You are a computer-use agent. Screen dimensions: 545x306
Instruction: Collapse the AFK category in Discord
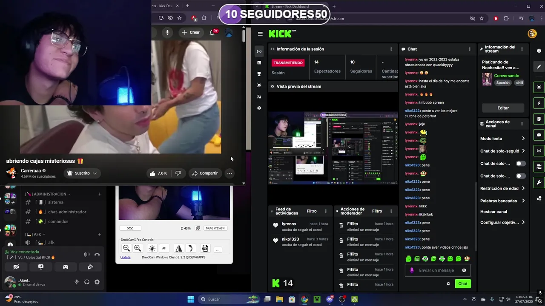[x=35, y=235]
